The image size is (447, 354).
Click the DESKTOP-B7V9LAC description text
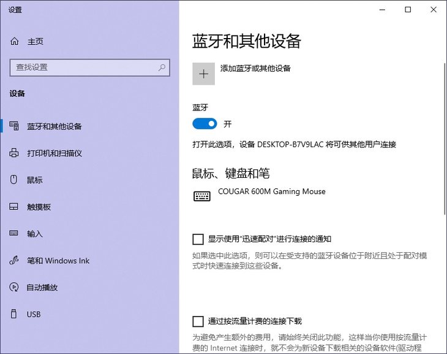click(x=294, y=144)
